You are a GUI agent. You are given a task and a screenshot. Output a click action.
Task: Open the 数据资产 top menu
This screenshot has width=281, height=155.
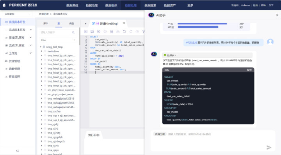[170, 5]
